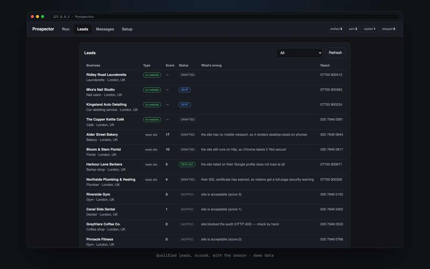Image resolution: width=430 pixels, height=269 pixels.
Task: Click the skipped 5 counter pill
Action: point(388,29)
